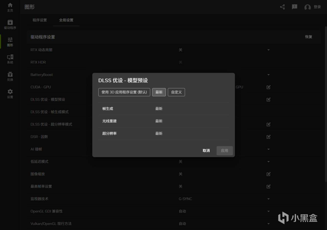Viewport: 327px width, 230px height.
Task: Choose 使用 3D 应用程序设置 (默认) option
Action: pyautogui.click(x=124, y=92)
